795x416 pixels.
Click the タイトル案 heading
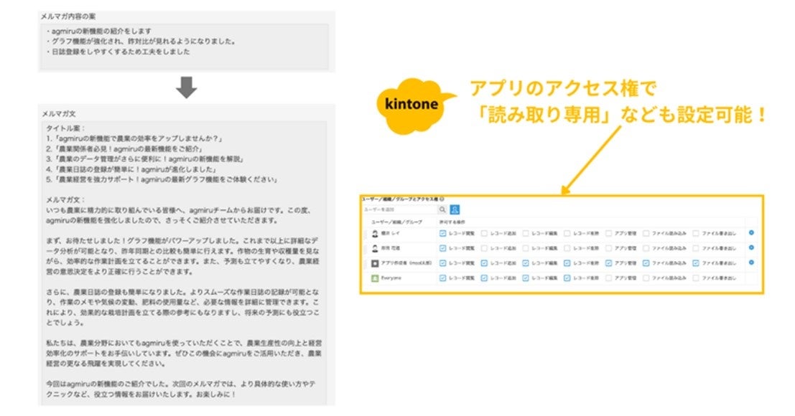(x=66, y=128)
